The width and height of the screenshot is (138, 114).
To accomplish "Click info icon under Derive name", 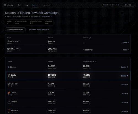I will [x=11, y=95].
